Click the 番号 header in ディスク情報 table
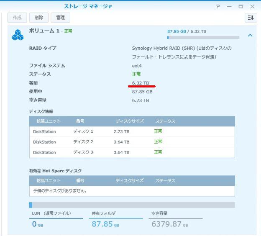The image size is (261, 236). [x=80, y=121]
